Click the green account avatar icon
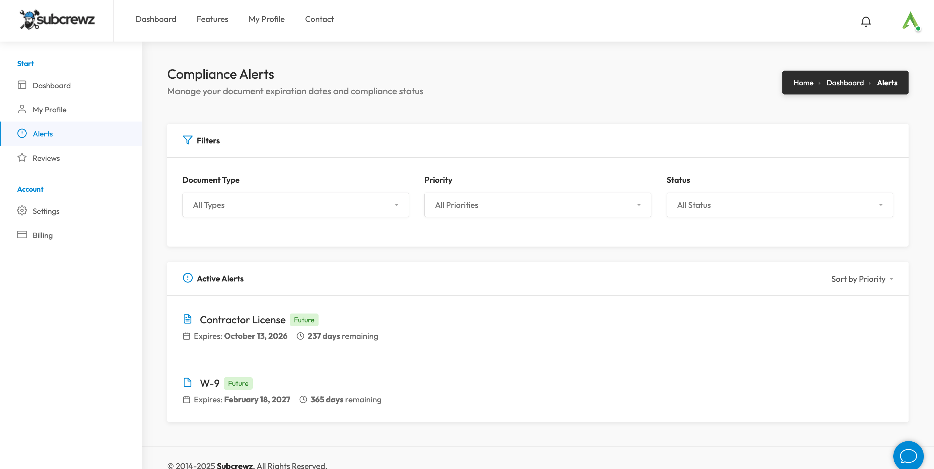Screen dimensions: 934x469 [x=910, y=21]
